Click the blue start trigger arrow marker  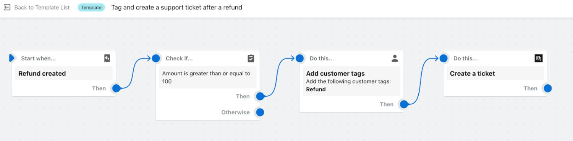[x=11, y=58]
